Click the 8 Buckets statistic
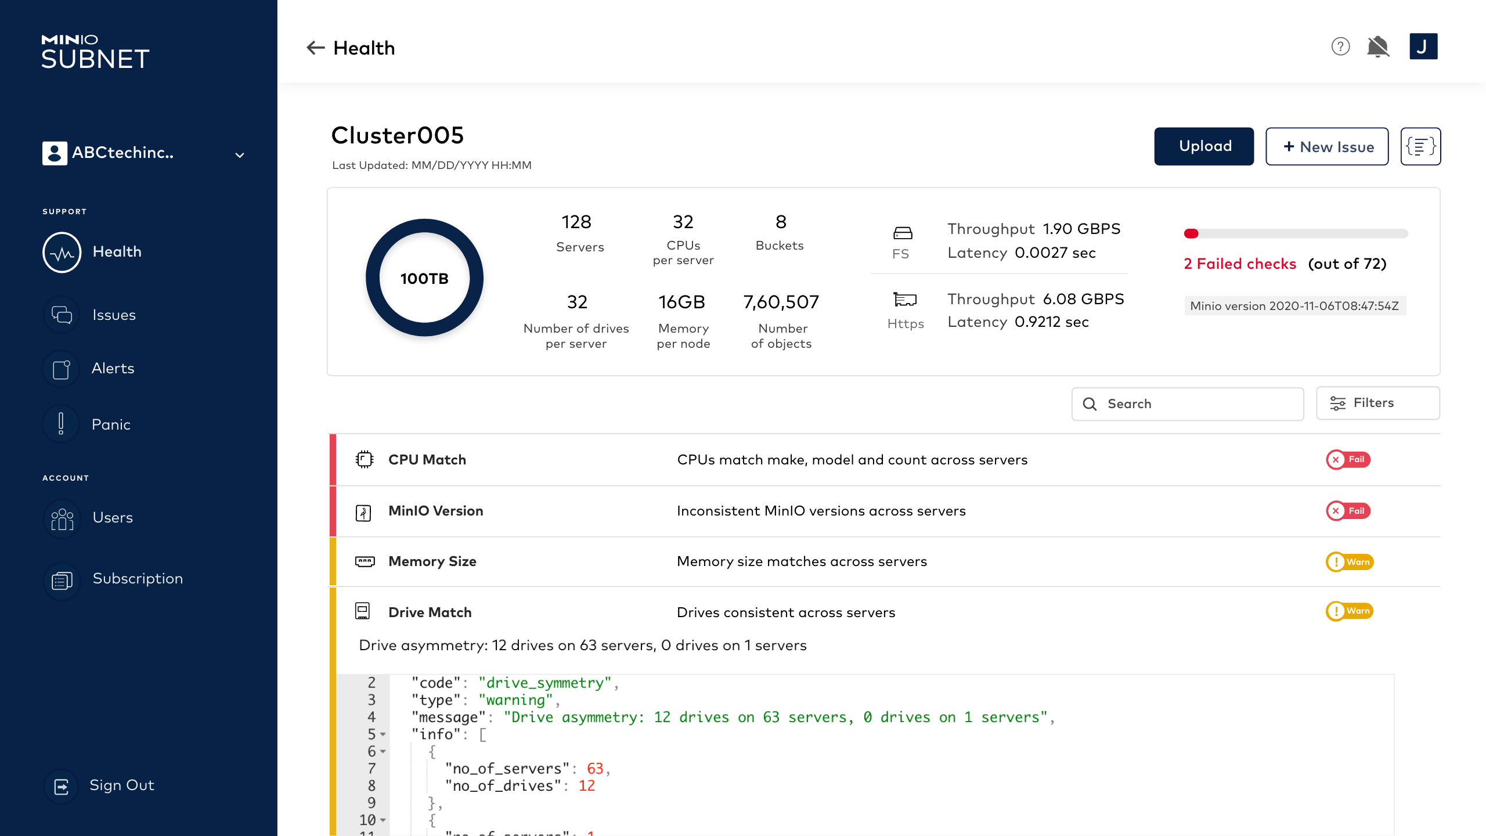This screenshot has width=1486, height=836. click(x=780, y=232)
